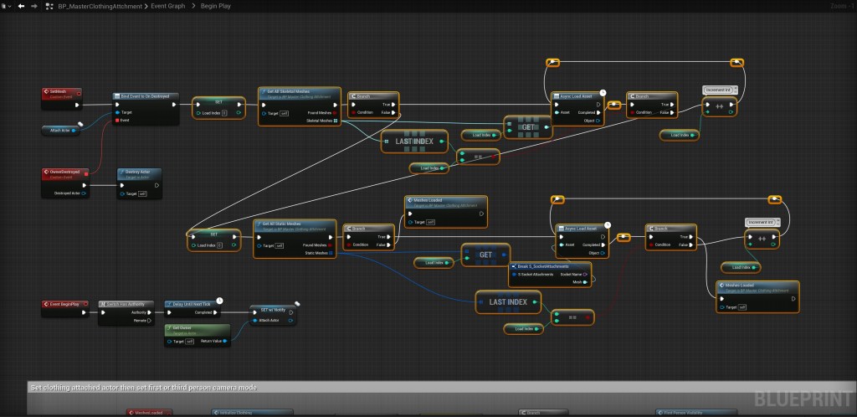This screenshot has height=417, width=857.
Task: Select the OwnerDestroyed custom event node
Action: point(62,172)
